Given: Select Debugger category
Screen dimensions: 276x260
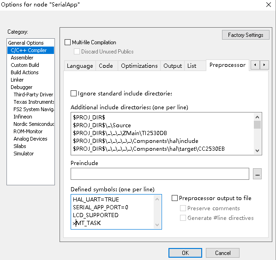Looking at the screenshot, I should [x=22, y=87].
